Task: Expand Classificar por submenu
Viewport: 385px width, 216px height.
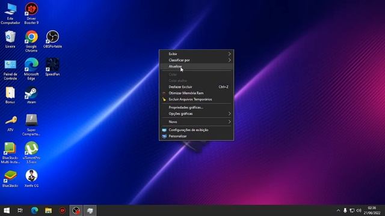Action: [197, 60]
